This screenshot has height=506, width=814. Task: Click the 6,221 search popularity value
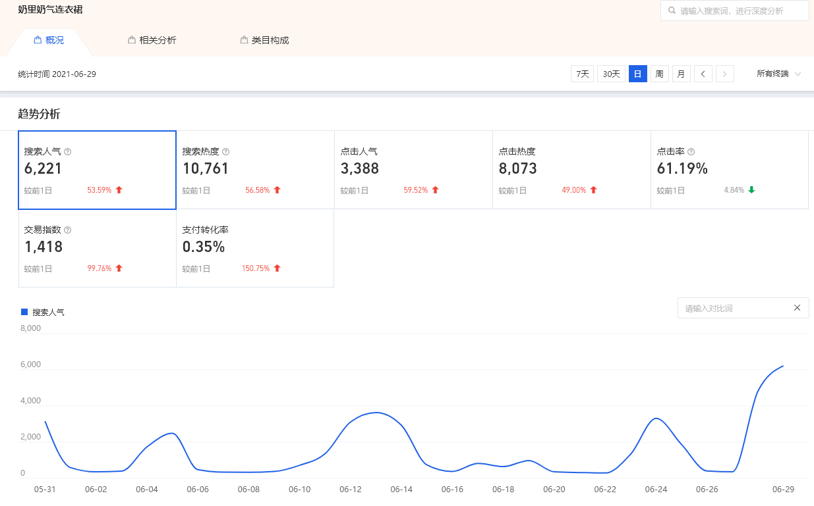43,168
